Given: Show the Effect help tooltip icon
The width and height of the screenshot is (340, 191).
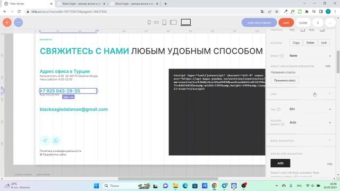Looking at the screenshot, I should point(282,56).
